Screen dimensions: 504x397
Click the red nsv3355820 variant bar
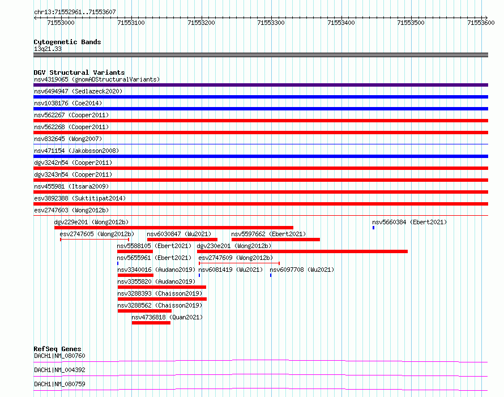tap(162, 287)
